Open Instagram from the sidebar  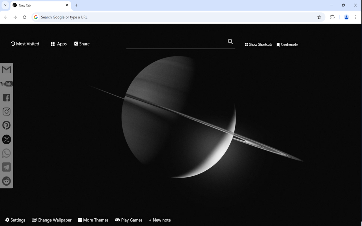pyautogui.click(x=6, y=111)
